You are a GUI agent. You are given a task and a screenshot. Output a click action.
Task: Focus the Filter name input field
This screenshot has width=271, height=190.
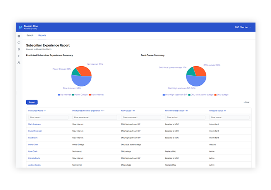click(x=48, y=117)
